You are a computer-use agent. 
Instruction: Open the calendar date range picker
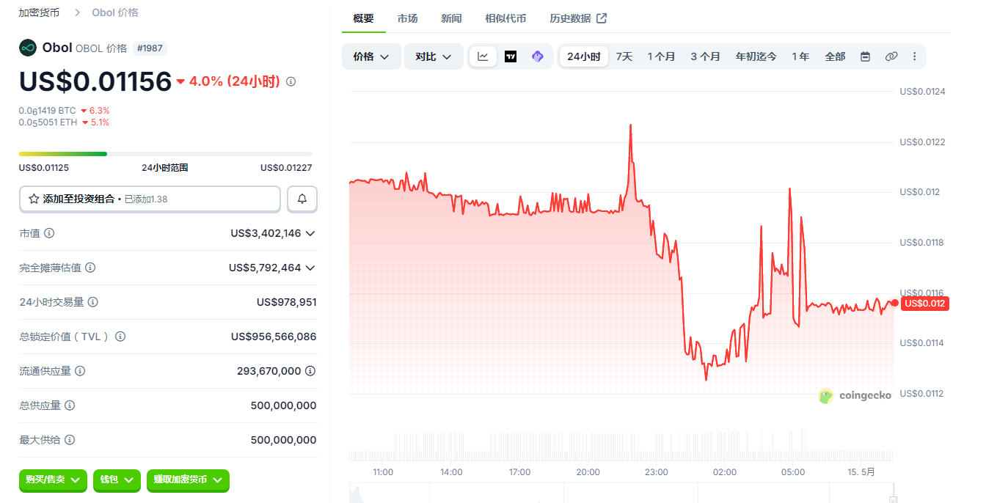pyautogui.click(x=865, y=56)
